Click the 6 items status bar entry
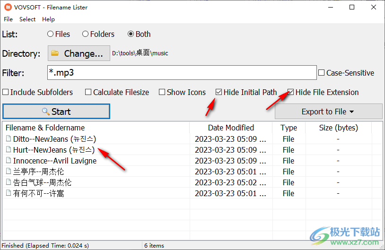Viewport: 385px width, 250px height. (x=154, y=245)
